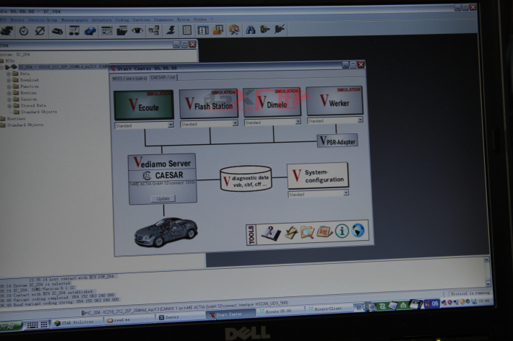Click the crossed-out circle toolbar icon
Viewport: 513px width, 341px height.
(40, 31)
